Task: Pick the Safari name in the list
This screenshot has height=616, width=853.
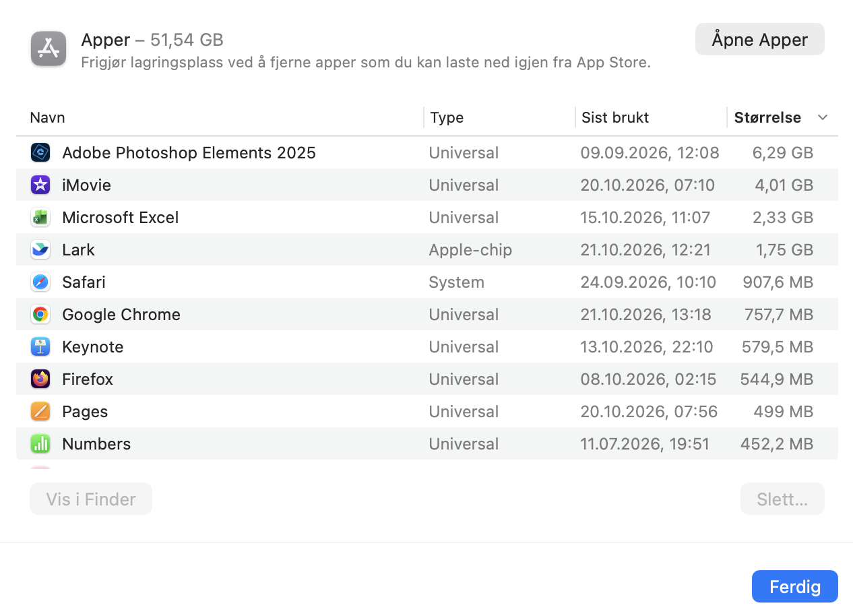Action: point(84,282)
